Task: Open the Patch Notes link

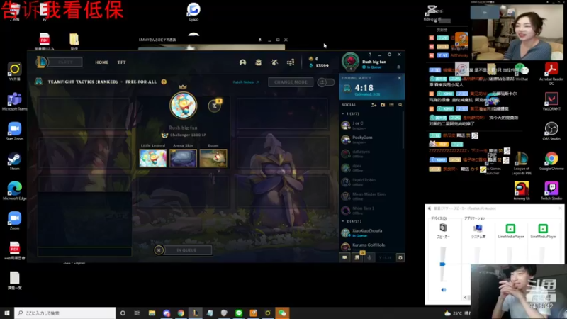Action: click(245, 82)
